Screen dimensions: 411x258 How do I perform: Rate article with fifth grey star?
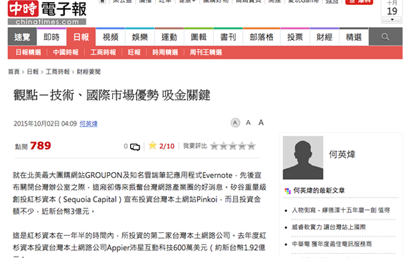point(251,146)
